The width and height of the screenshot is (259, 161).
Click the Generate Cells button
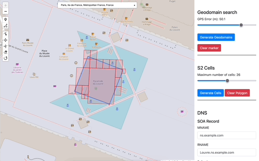coord(210,93)
